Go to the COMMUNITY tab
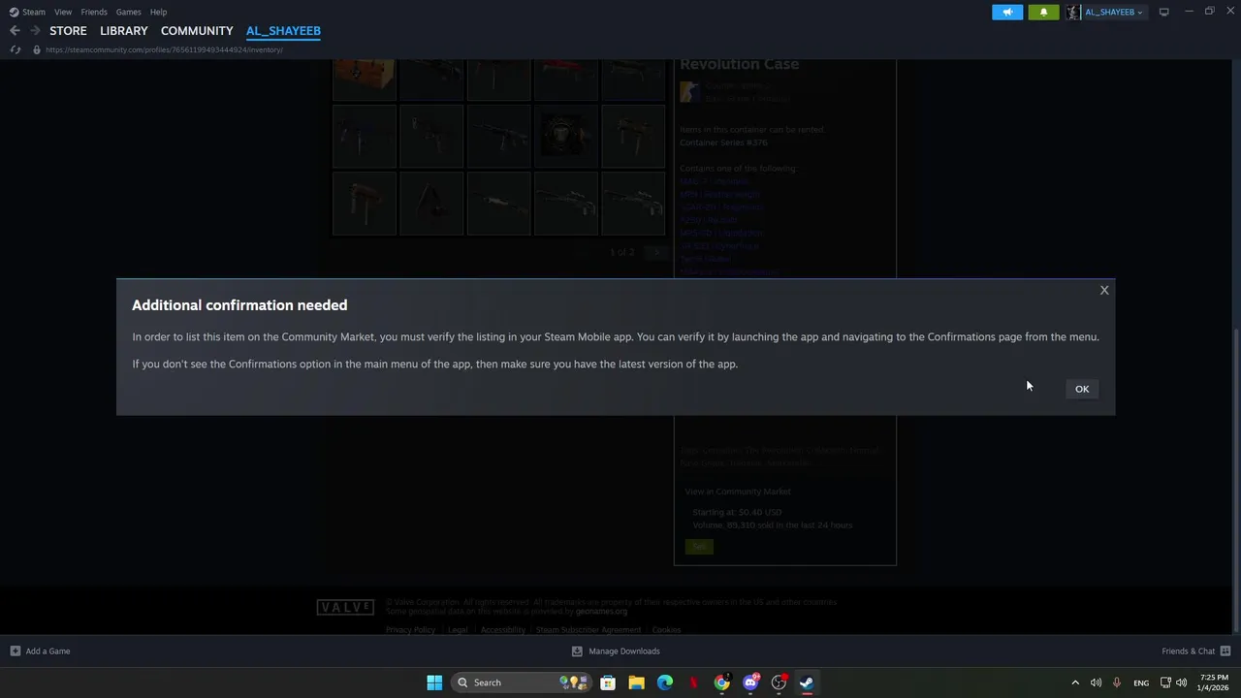1241x698 pixels. coord(197,31)
